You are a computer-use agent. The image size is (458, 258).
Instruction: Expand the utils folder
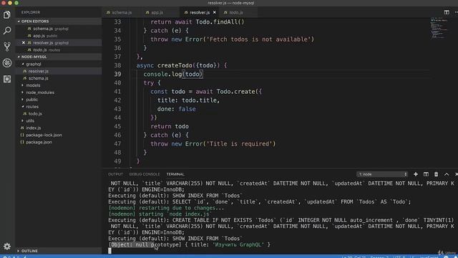point(59,120)
